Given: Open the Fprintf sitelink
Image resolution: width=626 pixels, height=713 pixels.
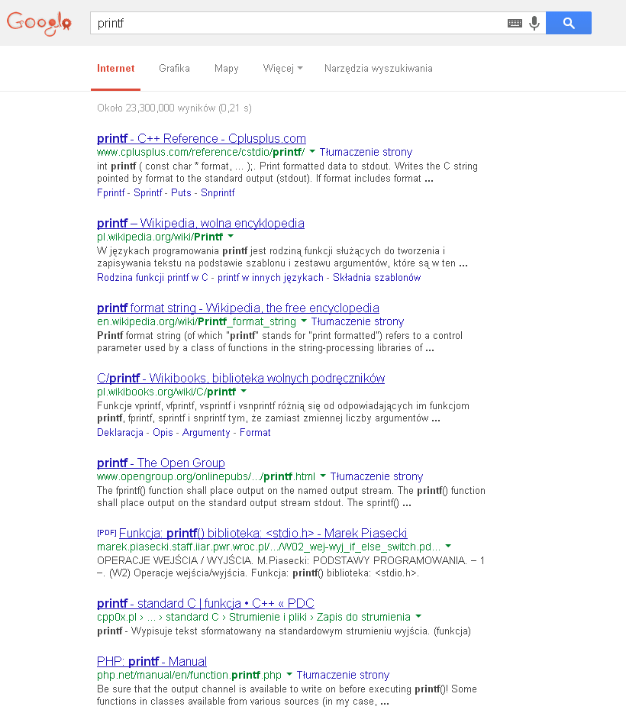Looking at the screenshot, I should pyautogui.click(x=111, y=193).
